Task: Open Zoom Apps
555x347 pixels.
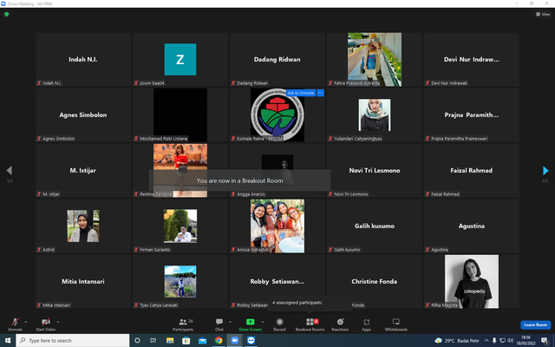Action: [x=366, y=324]
